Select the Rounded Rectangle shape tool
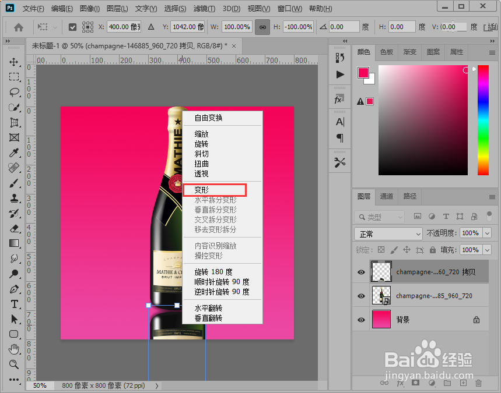This screenshot has height=393, width=501. click(x=14, y=334)
